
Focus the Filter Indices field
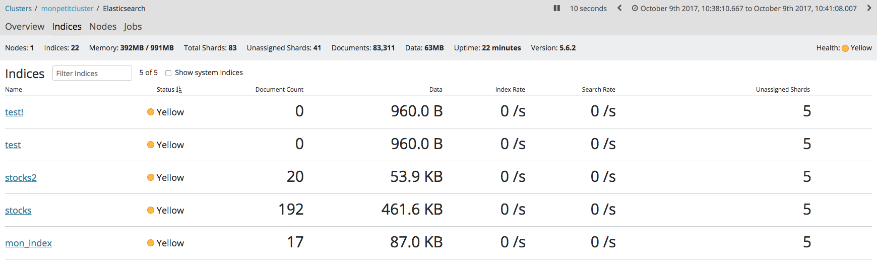92,73
